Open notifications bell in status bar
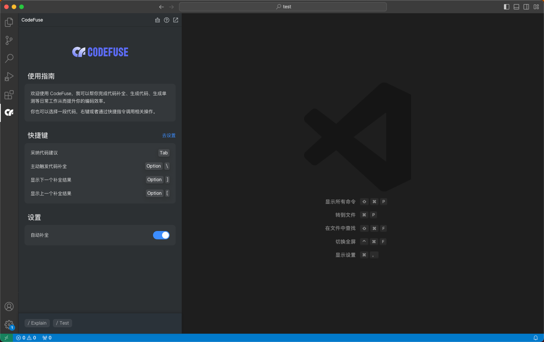 [536, 338]
